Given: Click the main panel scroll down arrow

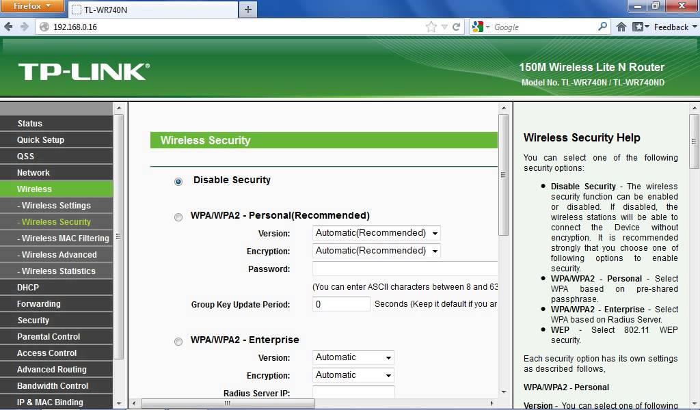Looking at the screenshot, I should pos(504,392).
